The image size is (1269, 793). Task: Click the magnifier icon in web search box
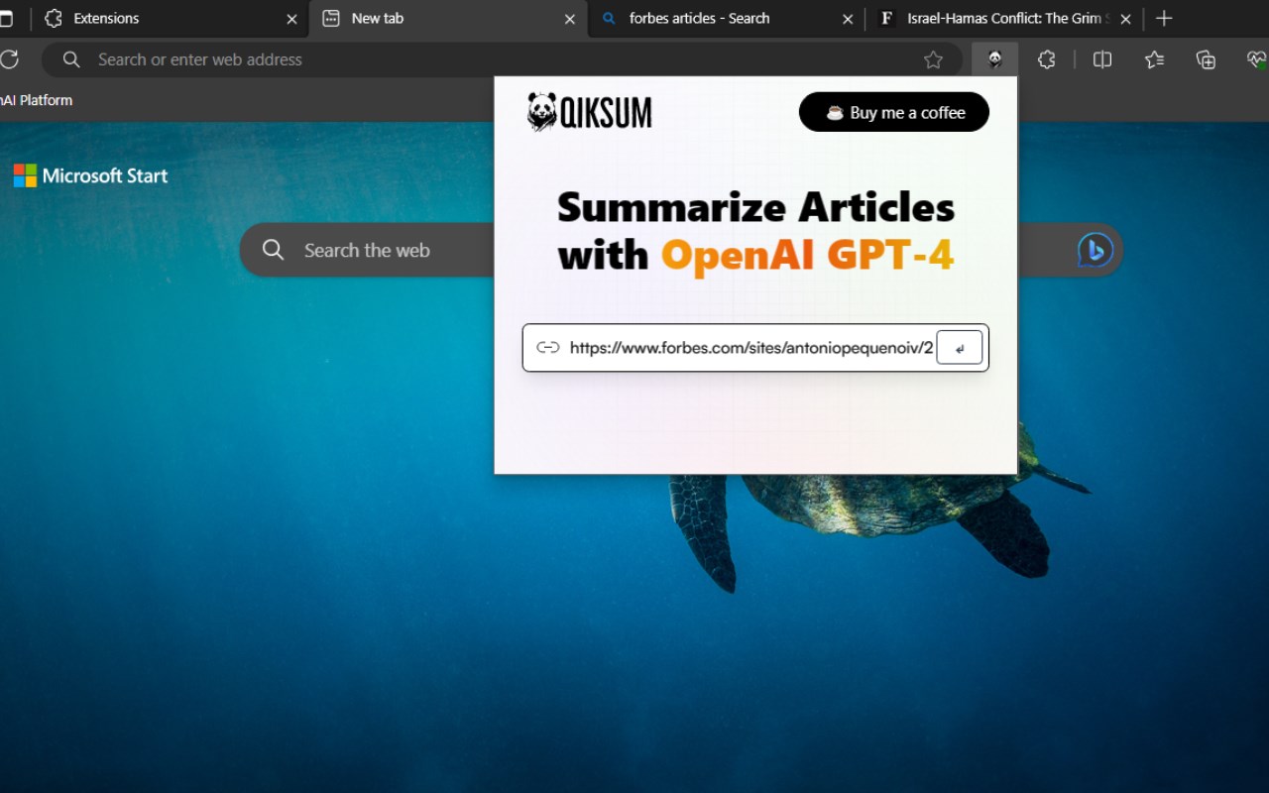click(273, 250)
